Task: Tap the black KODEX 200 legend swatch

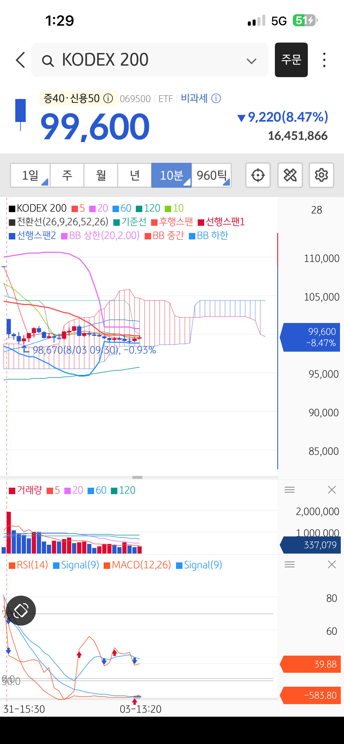Action: (x=12, y=209)
